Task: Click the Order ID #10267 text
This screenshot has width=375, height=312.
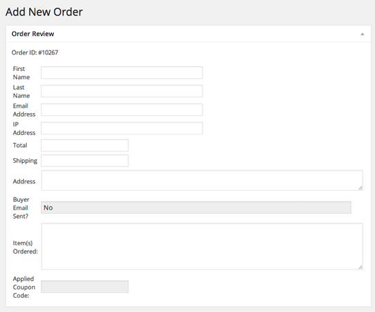Action: (35, 52)
